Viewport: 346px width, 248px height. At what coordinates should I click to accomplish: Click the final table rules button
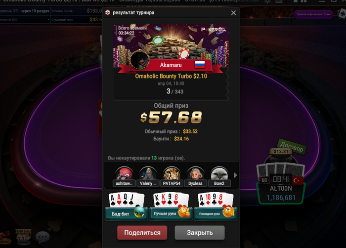click(313, 14)
